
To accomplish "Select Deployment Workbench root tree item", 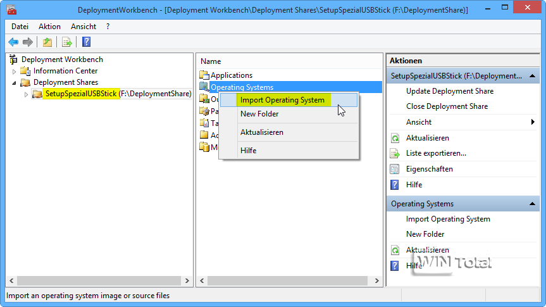I will 63,60.
